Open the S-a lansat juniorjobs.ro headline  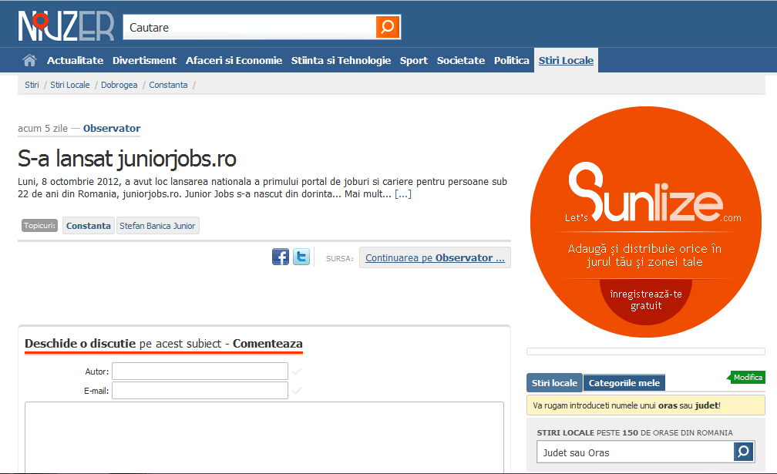pos(127,159)
